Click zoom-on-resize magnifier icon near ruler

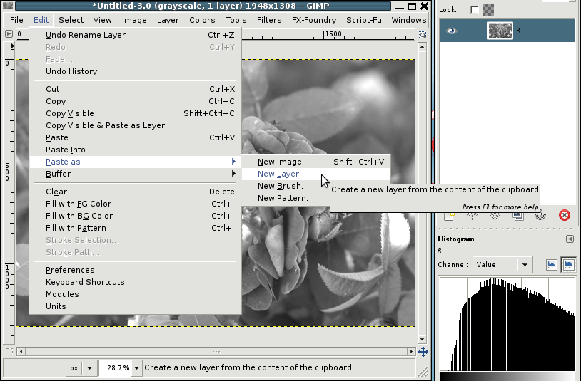[422, 35]
